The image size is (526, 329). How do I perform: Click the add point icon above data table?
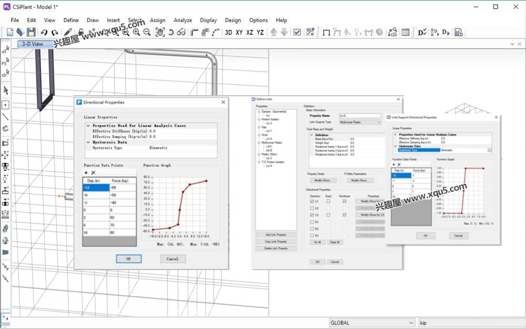tap(86, 172)
